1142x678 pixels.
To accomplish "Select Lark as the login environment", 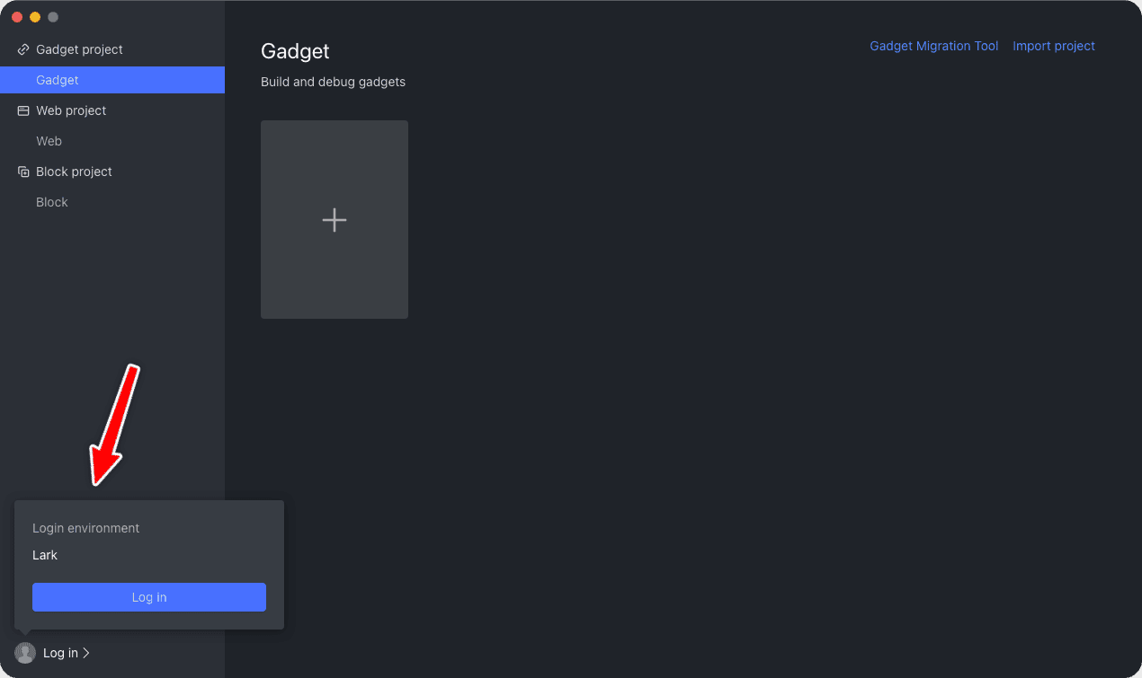I will pyautogui.click(x=45, y=555).
